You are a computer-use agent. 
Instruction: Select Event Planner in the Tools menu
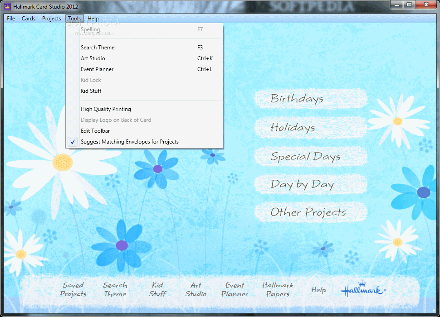(145, 69)
